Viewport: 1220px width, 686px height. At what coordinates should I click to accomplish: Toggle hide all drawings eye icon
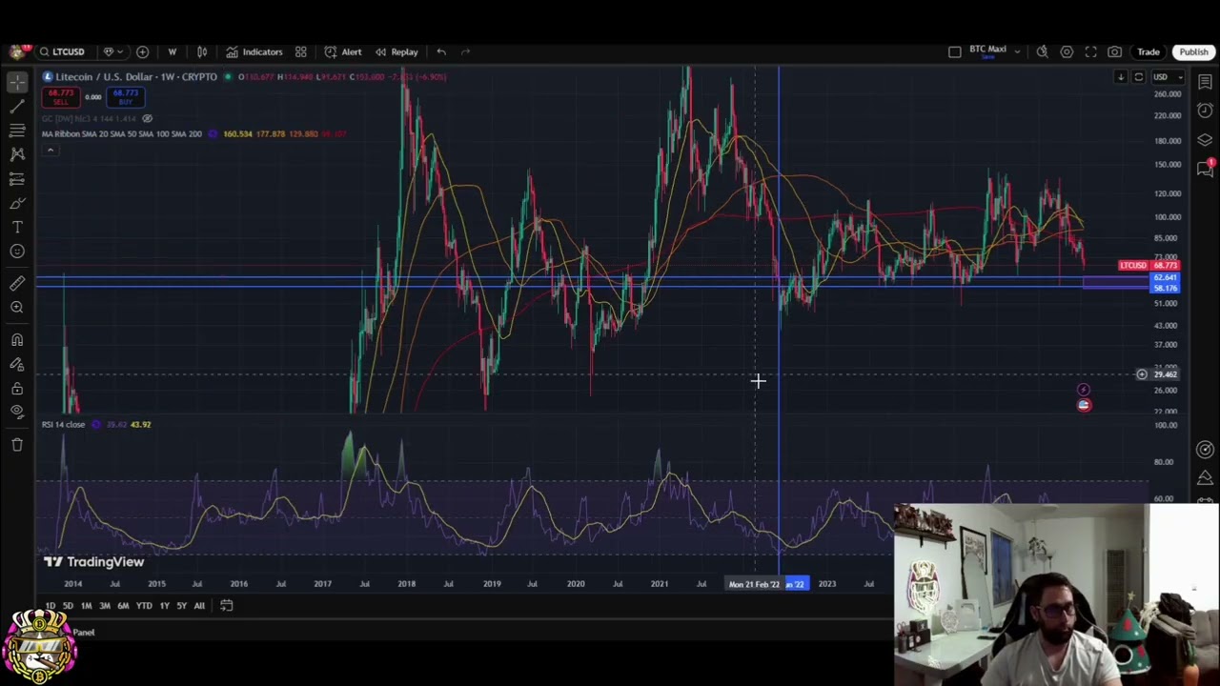click(17, 412)
